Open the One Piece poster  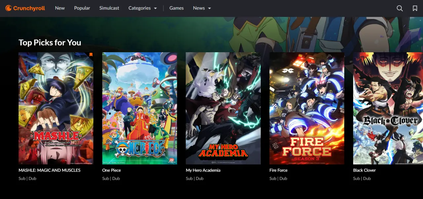click(139, 108)
